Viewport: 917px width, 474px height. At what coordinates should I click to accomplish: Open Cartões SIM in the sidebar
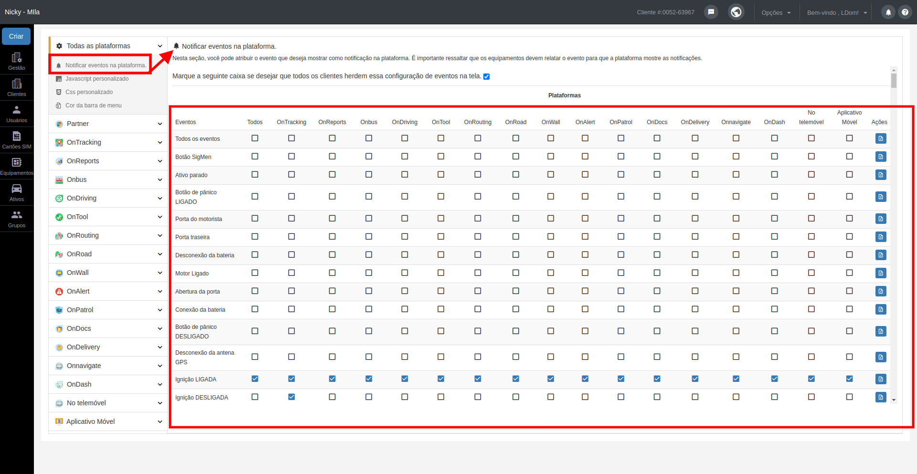tap(17, 140)
